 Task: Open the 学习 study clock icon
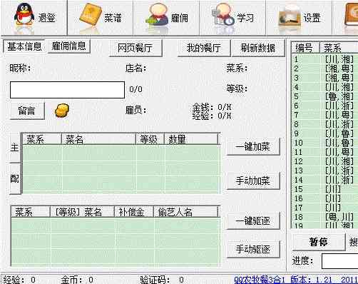(x=223, y=14)
